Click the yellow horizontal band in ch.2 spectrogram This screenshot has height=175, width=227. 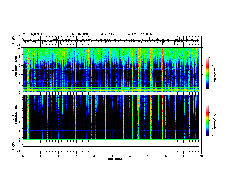point(110,138)
